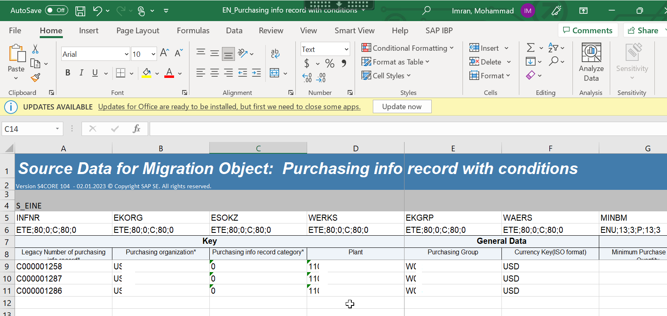Apply the yellow fill color
667x316 pixels.
coord(147,73)
